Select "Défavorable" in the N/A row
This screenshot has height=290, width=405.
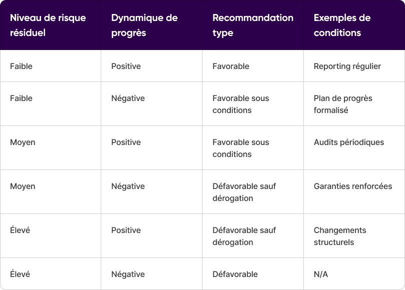coord(235,274)
